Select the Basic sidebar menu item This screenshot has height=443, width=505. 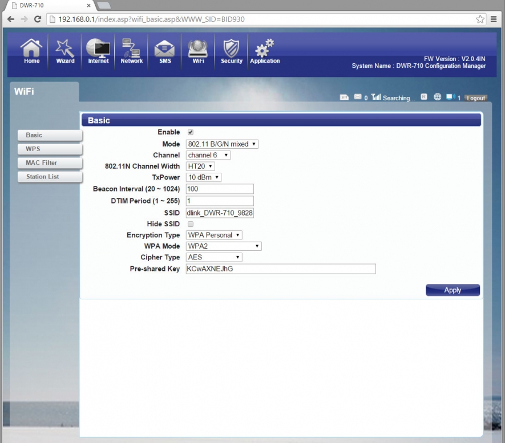tap(50, 136)
